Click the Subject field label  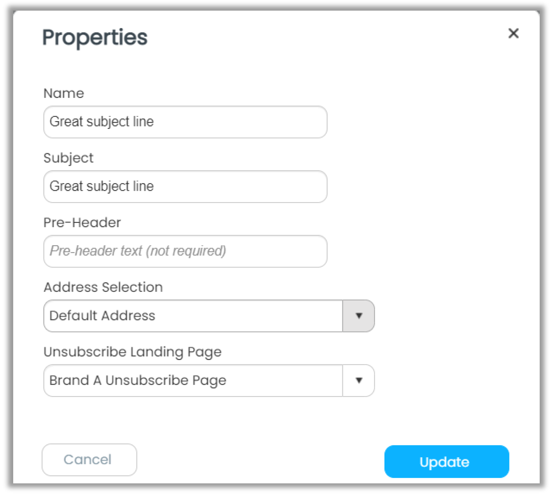(68, 158)
